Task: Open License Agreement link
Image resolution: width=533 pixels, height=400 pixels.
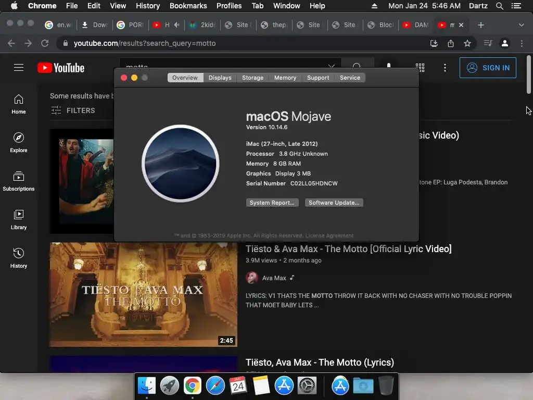Action: coord(329,236)
